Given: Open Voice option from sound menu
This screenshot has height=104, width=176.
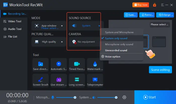Looking at the screenshot, I should coord(121,56).
